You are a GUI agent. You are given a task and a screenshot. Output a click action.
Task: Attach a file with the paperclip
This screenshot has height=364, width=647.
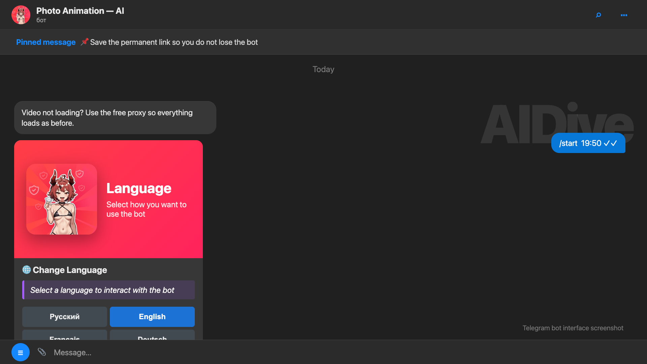point(42,352)
